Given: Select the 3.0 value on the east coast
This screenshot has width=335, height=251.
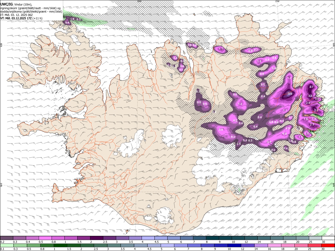Looking at the screenshot, I should pyautogui.click(x=317, y=99).
